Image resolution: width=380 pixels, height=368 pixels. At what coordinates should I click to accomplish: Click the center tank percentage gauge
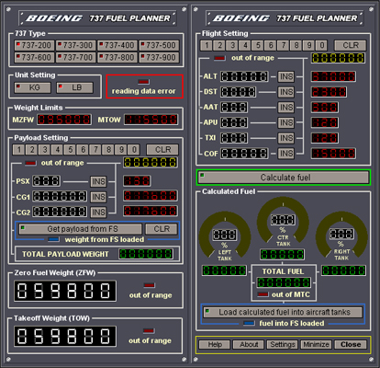pyautogui.click(x=283, y=220)
